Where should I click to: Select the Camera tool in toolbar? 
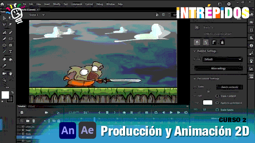pyautogui.click(x=4, y=73)
